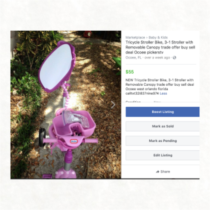Show the next listing photo with right chevron
Image resolution: width=210 pixels, height=210 pixels.
(x=113, y=105)
